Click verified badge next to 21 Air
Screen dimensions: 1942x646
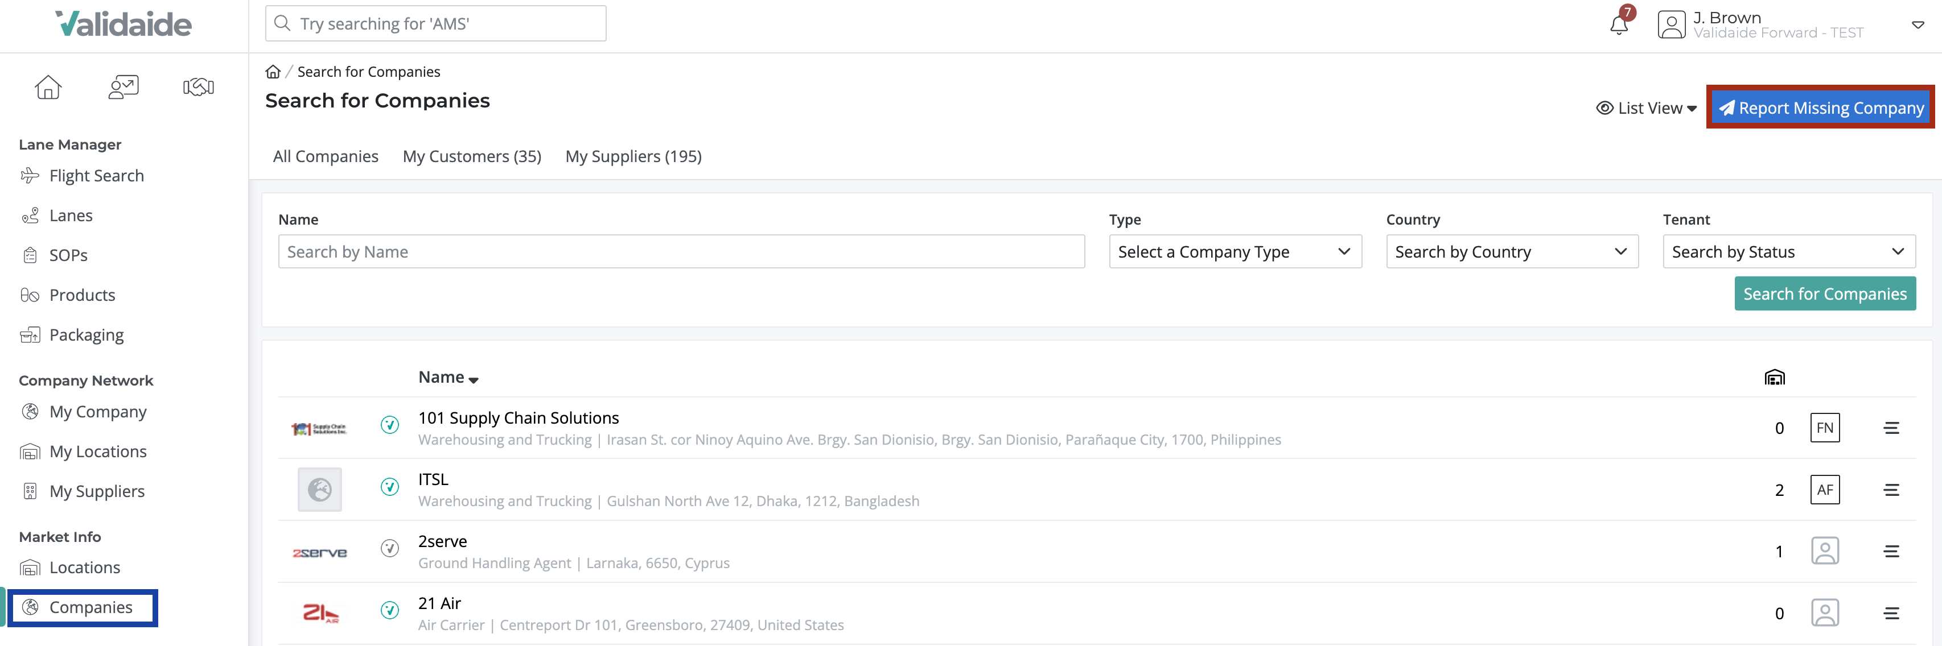pos(390,611)
